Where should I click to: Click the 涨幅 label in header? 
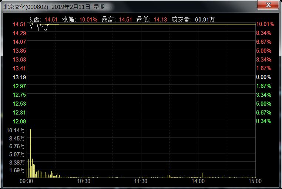click(69, 19)
